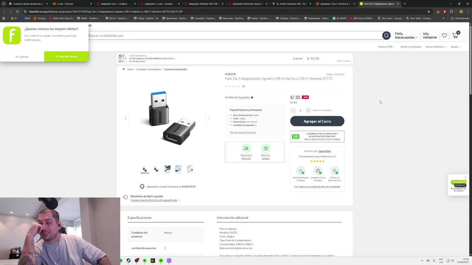This screenshot has width=472, height=265.
Task: Open the product star rating (0)
Action: [x=235, y=86]
